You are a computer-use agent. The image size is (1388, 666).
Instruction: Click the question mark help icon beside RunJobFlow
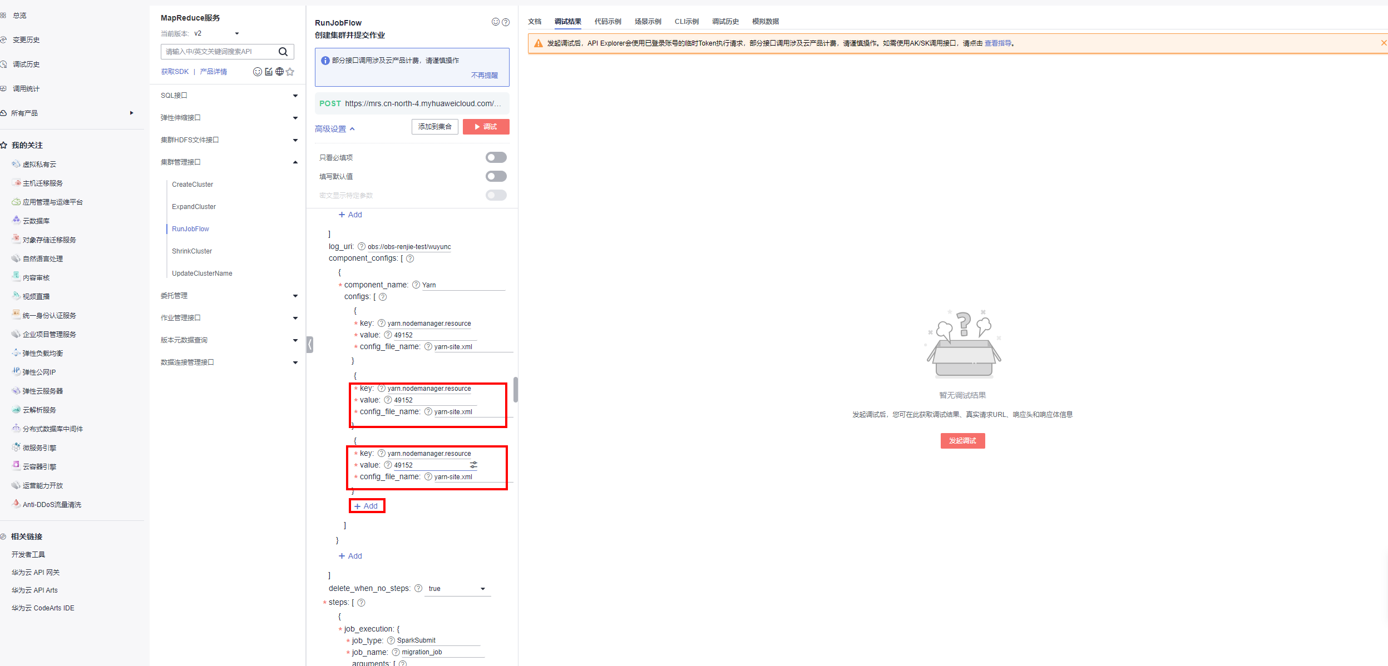tap(506, 22)
